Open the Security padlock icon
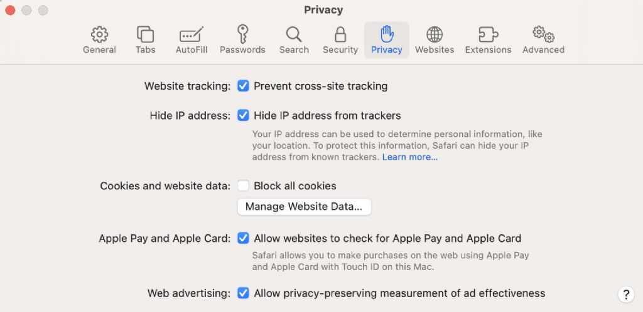643x312 pixels. [x=340, y=34]
